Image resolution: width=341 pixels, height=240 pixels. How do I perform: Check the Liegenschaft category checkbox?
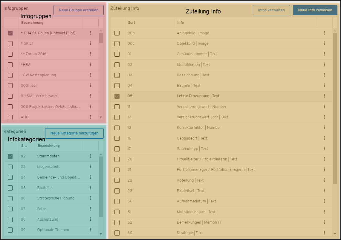tap(10, 167)
